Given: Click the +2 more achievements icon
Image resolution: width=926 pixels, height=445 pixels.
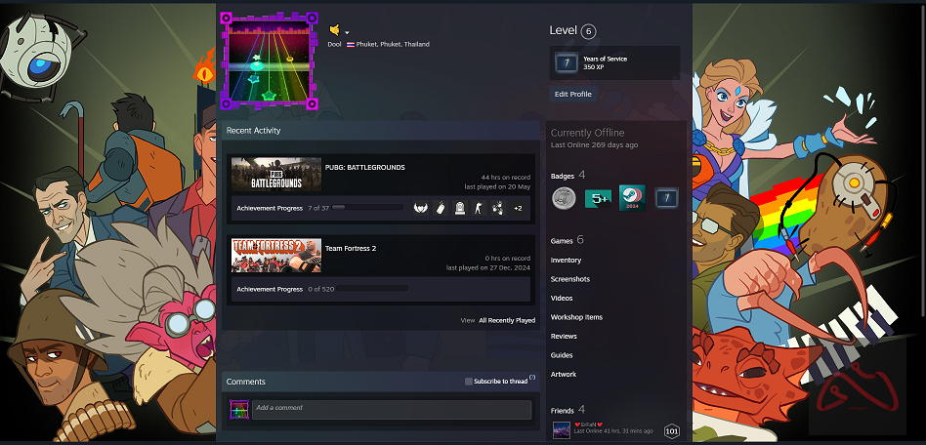Looking at the screenshot, I should click(x=518, y=208).
